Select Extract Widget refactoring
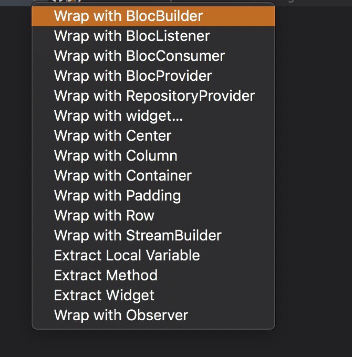Screen dimensions: 352x357 point(153,296)
